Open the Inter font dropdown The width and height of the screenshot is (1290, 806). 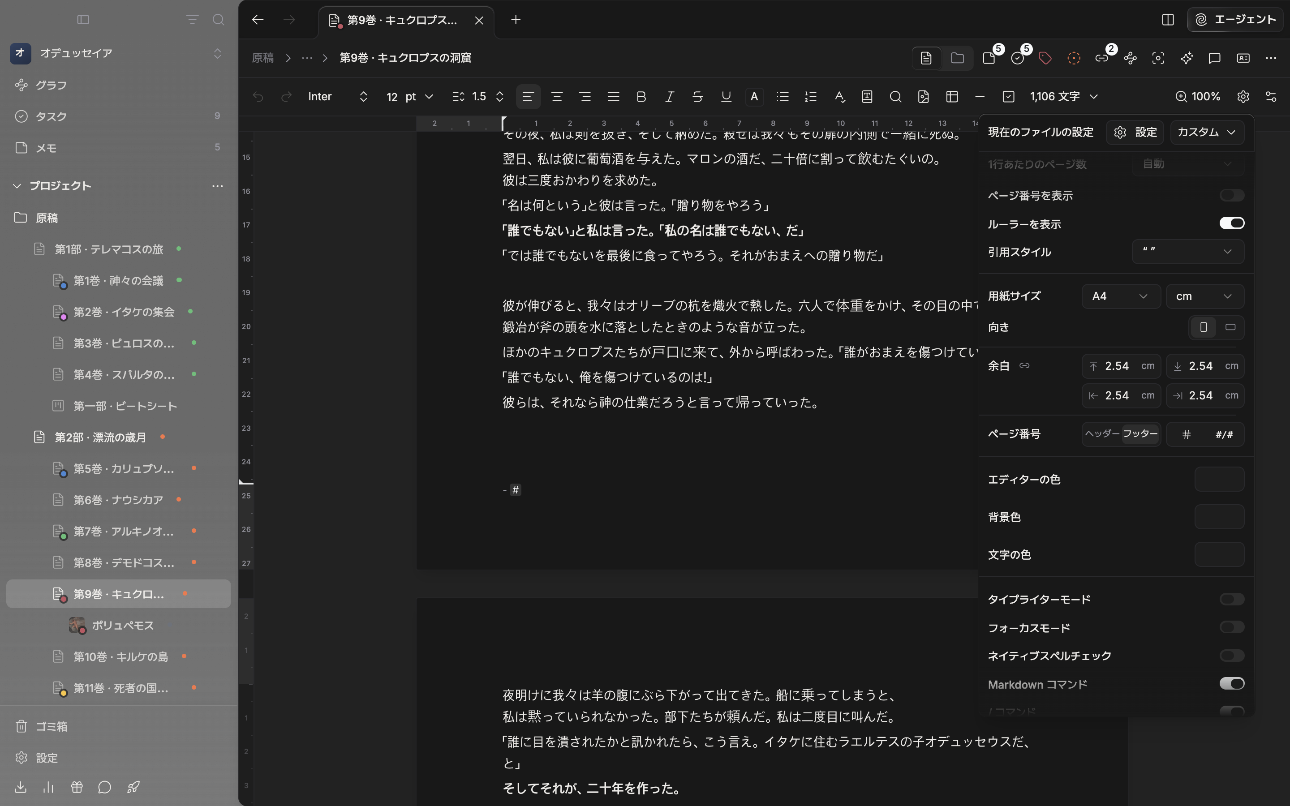[337, 96]
